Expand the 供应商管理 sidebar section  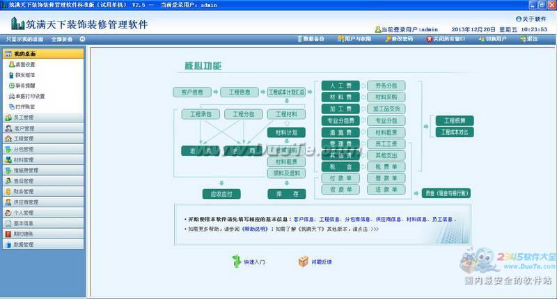point(43,202)
